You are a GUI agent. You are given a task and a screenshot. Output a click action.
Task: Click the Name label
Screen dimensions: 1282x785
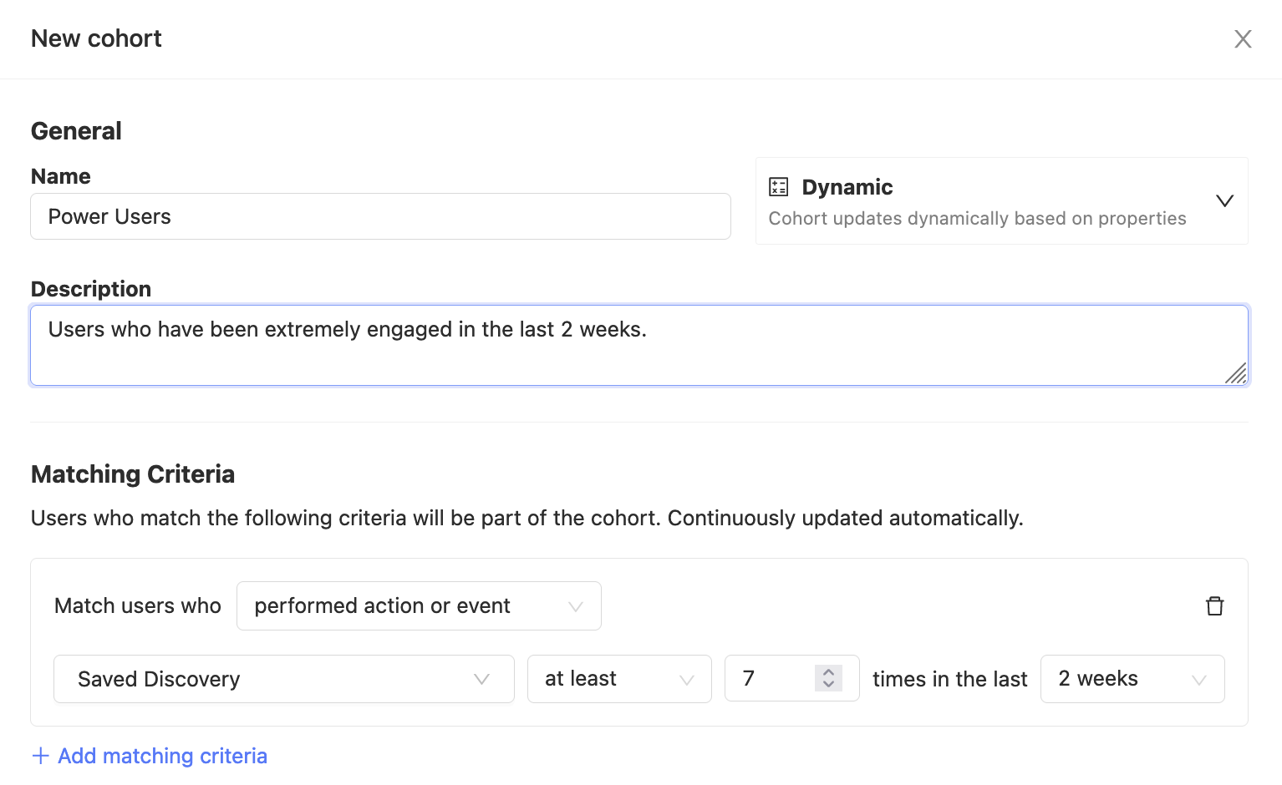click(x=61, y=176)
